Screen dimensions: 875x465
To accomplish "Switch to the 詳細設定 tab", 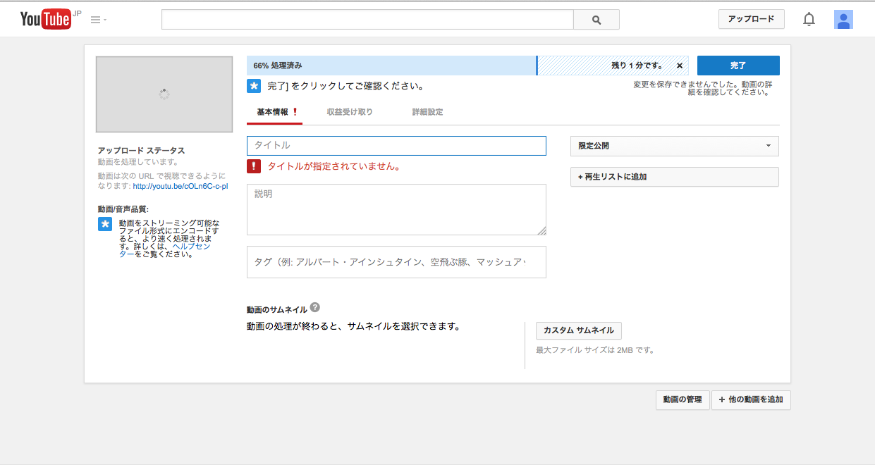I will pyautogui.click(x=428, y=112).
